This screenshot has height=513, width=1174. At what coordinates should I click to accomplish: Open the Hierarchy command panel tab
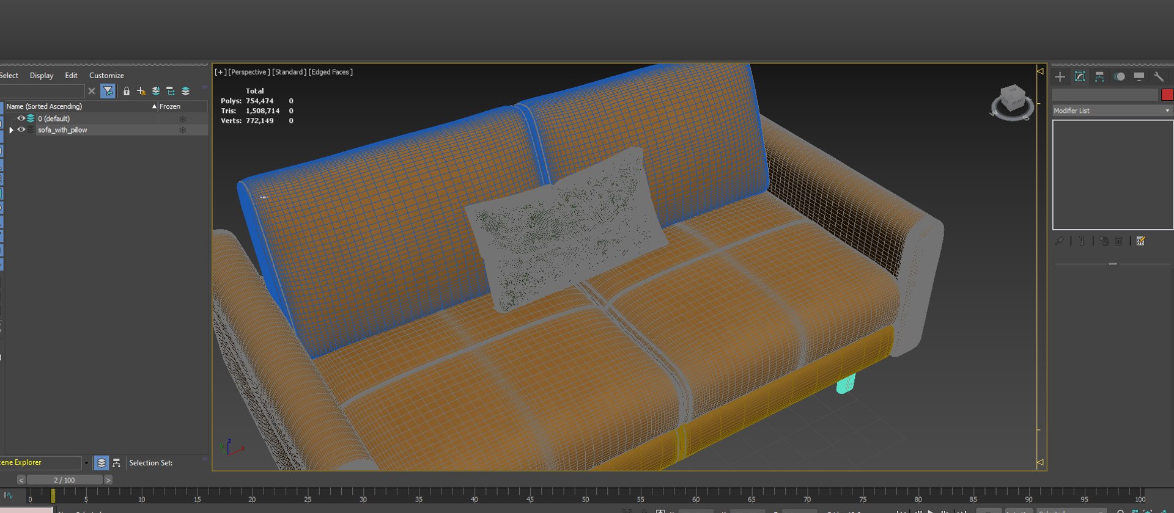tap(1099, 76)
